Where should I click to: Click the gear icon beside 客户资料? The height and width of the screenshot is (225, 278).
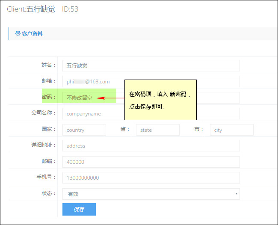click(x=18, y=33)
